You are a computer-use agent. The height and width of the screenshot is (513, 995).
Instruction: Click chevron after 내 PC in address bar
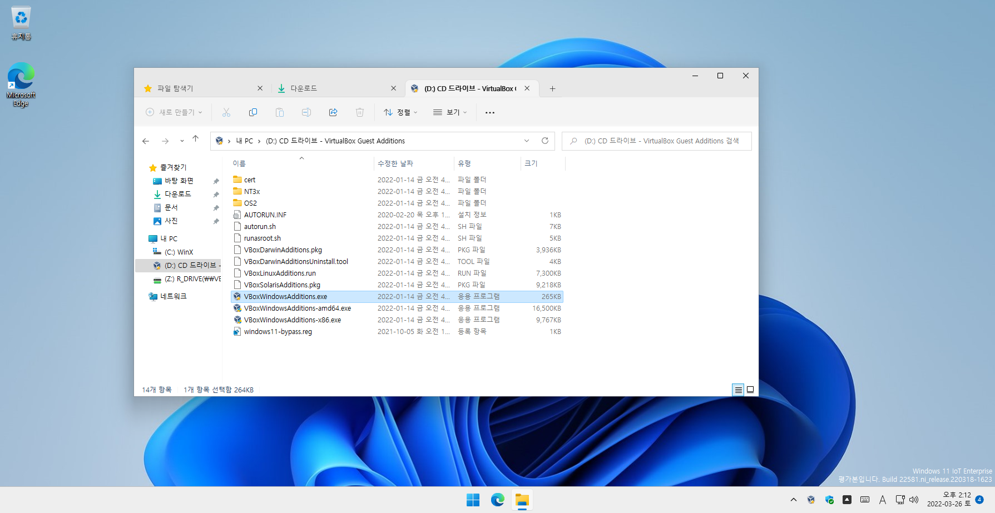point(259,141)
